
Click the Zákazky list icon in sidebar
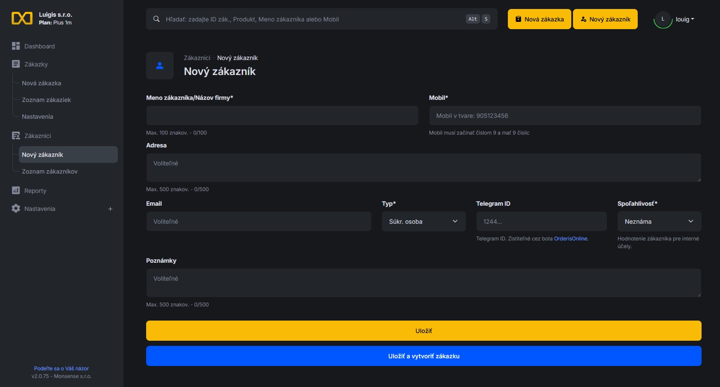(16, 64)
